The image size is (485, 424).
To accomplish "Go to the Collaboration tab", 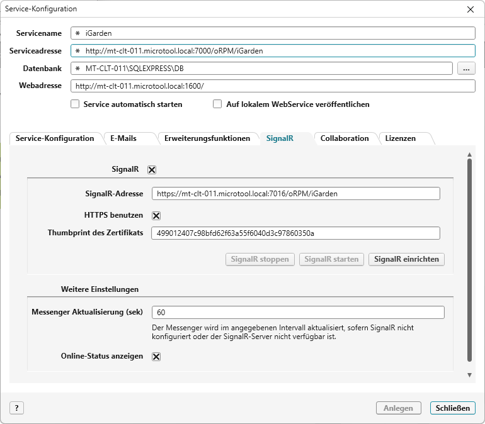I will tap(345, 138).
